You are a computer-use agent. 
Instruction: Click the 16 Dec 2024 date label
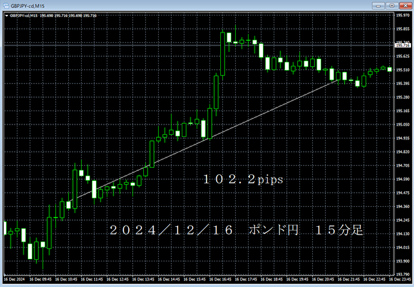14,279
